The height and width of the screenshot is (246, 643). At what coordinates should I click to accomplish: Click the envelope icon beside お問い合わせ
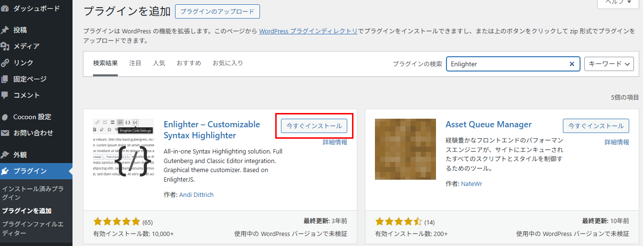click(5, 133)
